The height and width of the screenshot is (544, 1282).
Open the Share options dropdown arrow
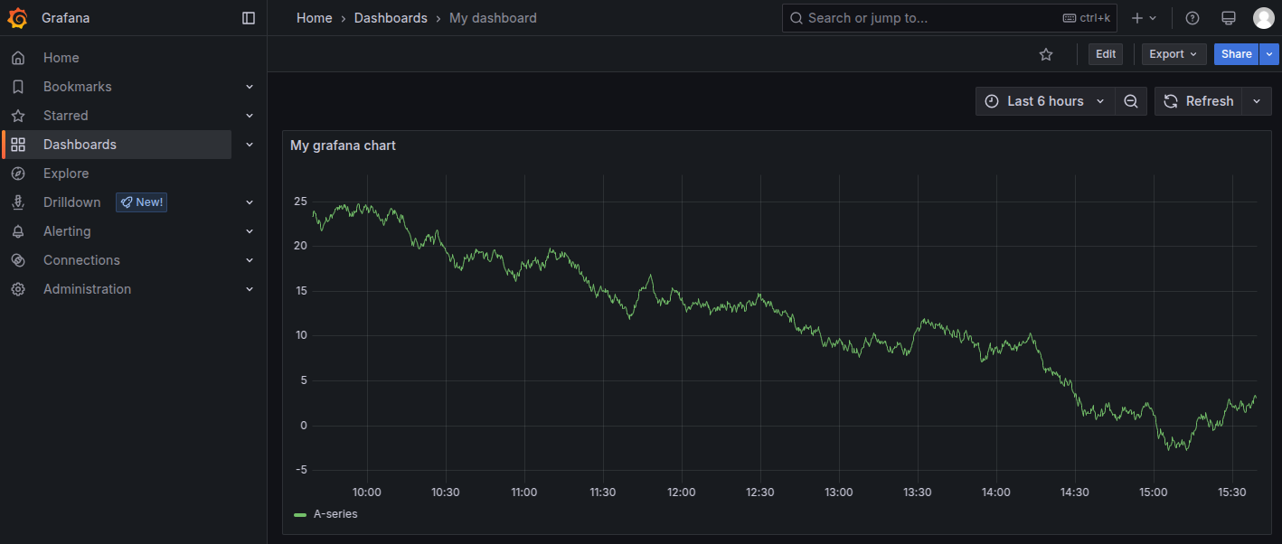click(x=1269, y=54)
